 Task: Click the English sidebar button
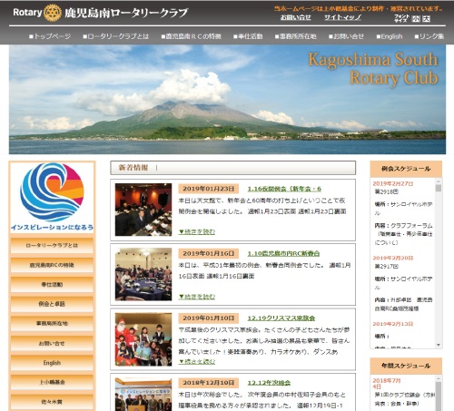[x=52, y=363]
